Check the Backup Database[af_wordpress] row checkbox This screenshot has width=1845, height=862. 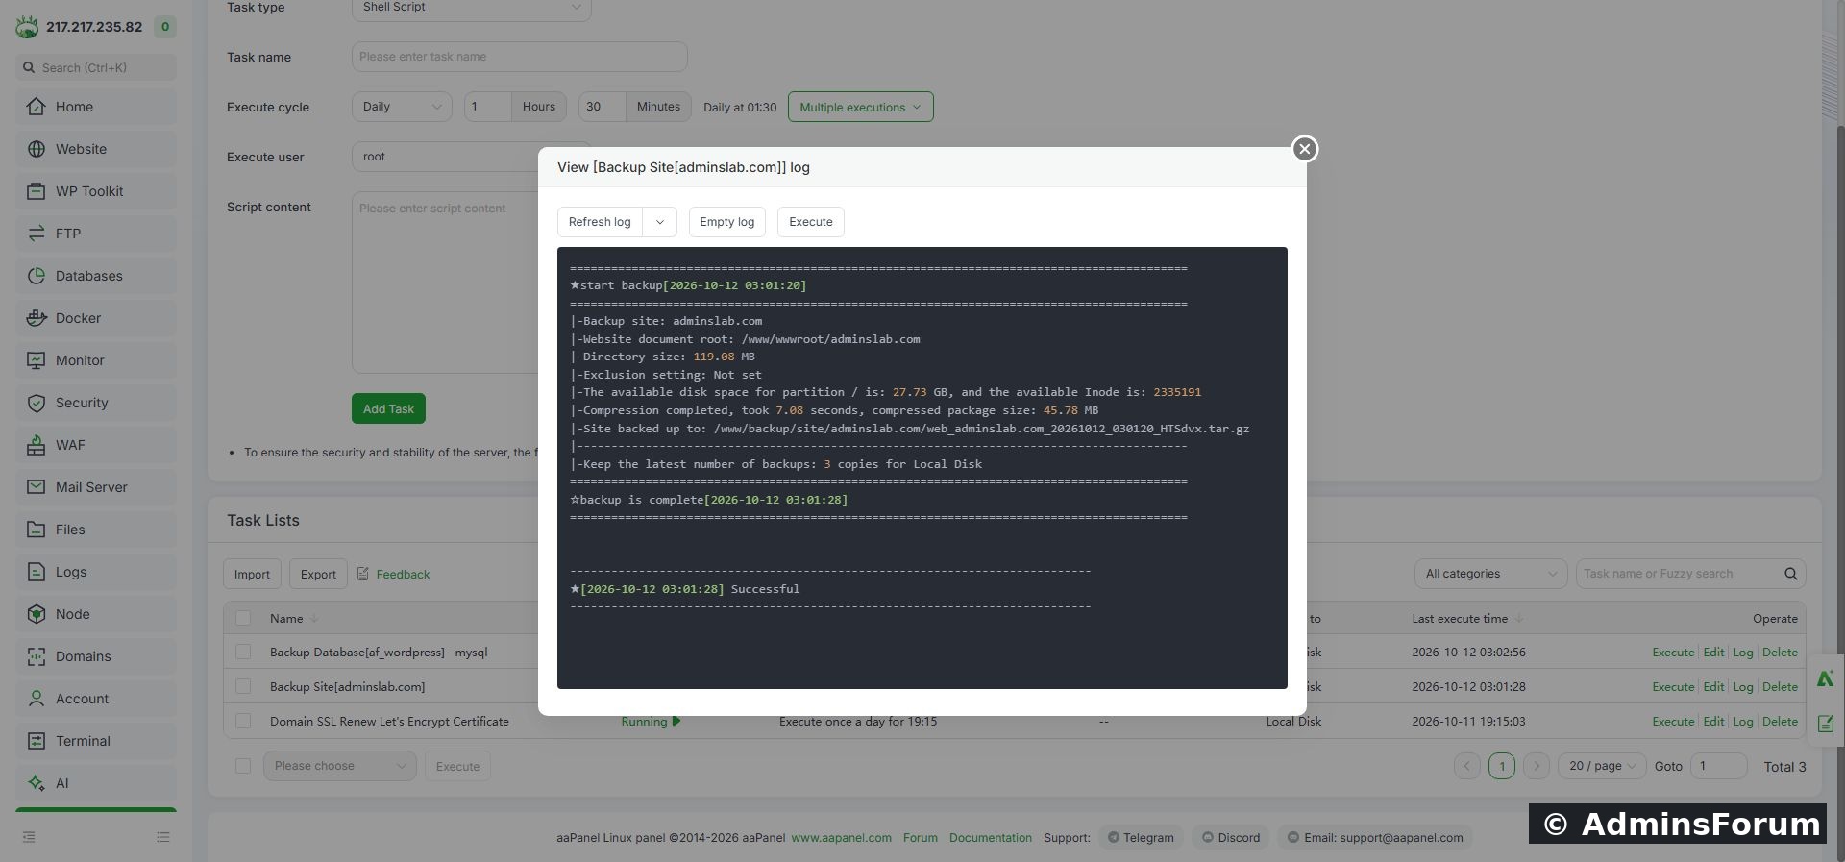click(243, 652)
